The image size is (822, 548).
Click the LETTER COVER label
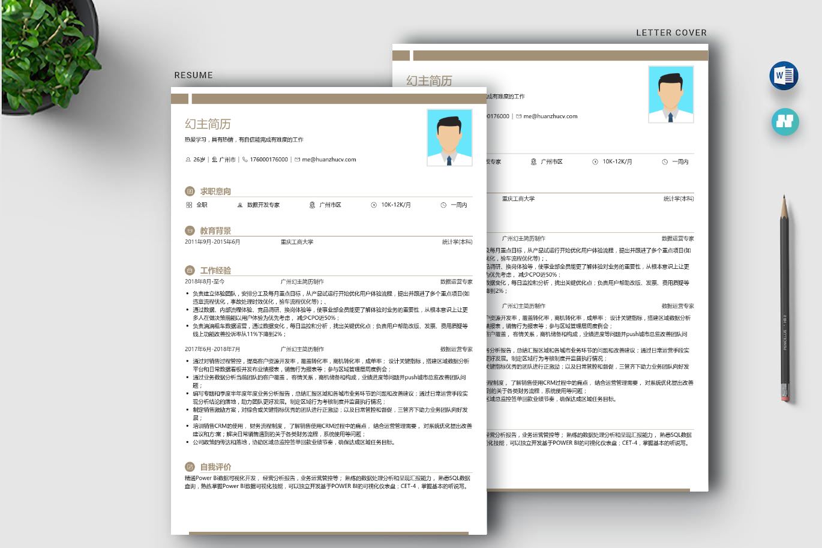pyautogui.click(x=671, y=32)
